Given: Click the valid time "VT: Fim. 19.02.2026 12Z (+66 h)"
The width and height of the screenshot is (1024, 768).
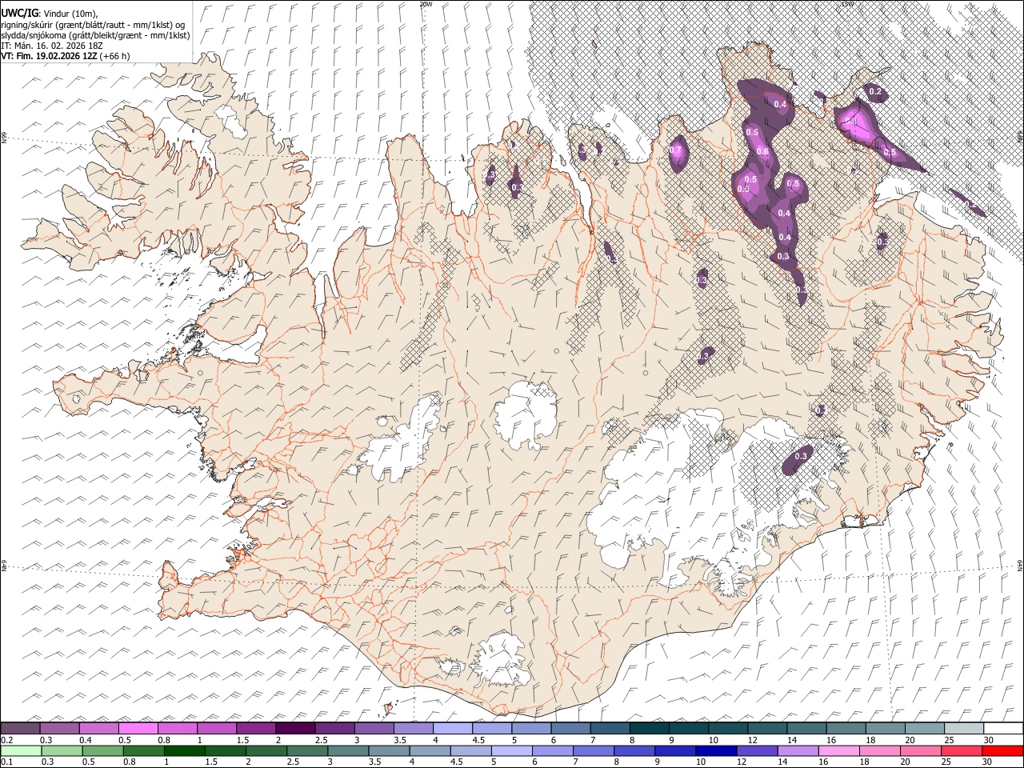Looking at the screenshot, I should pos(66,56).
